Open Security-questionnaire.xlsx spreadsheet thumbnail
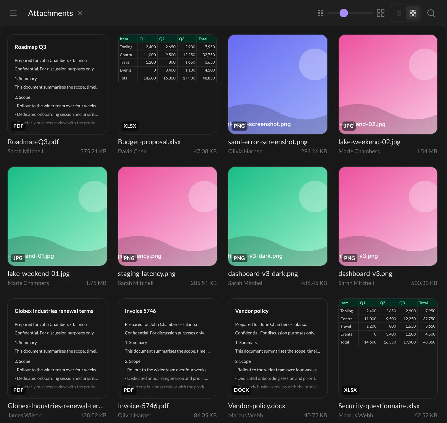Viewport: 447px width, 423px height. 388,348
